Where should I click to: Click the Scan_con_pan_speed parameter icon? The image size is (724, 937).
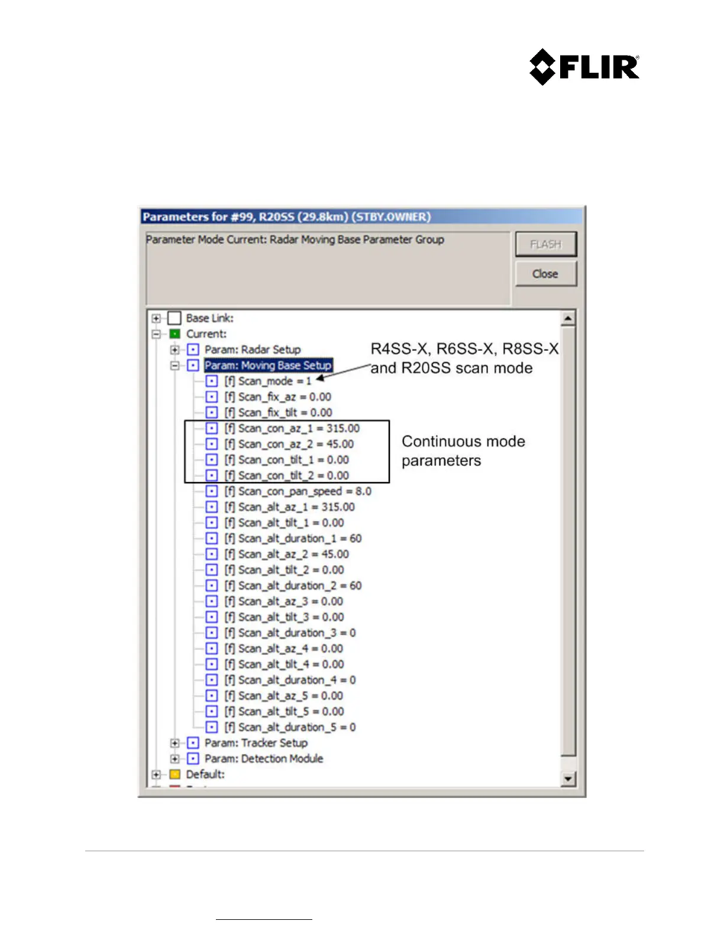point(212,491)
